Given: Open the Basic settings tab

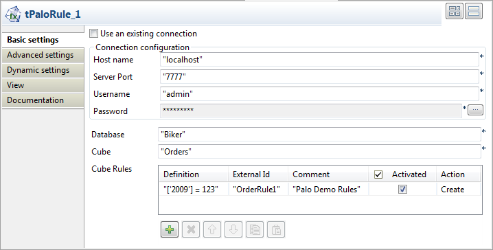Looking at the screenshot, I should [x=43, y=40].
